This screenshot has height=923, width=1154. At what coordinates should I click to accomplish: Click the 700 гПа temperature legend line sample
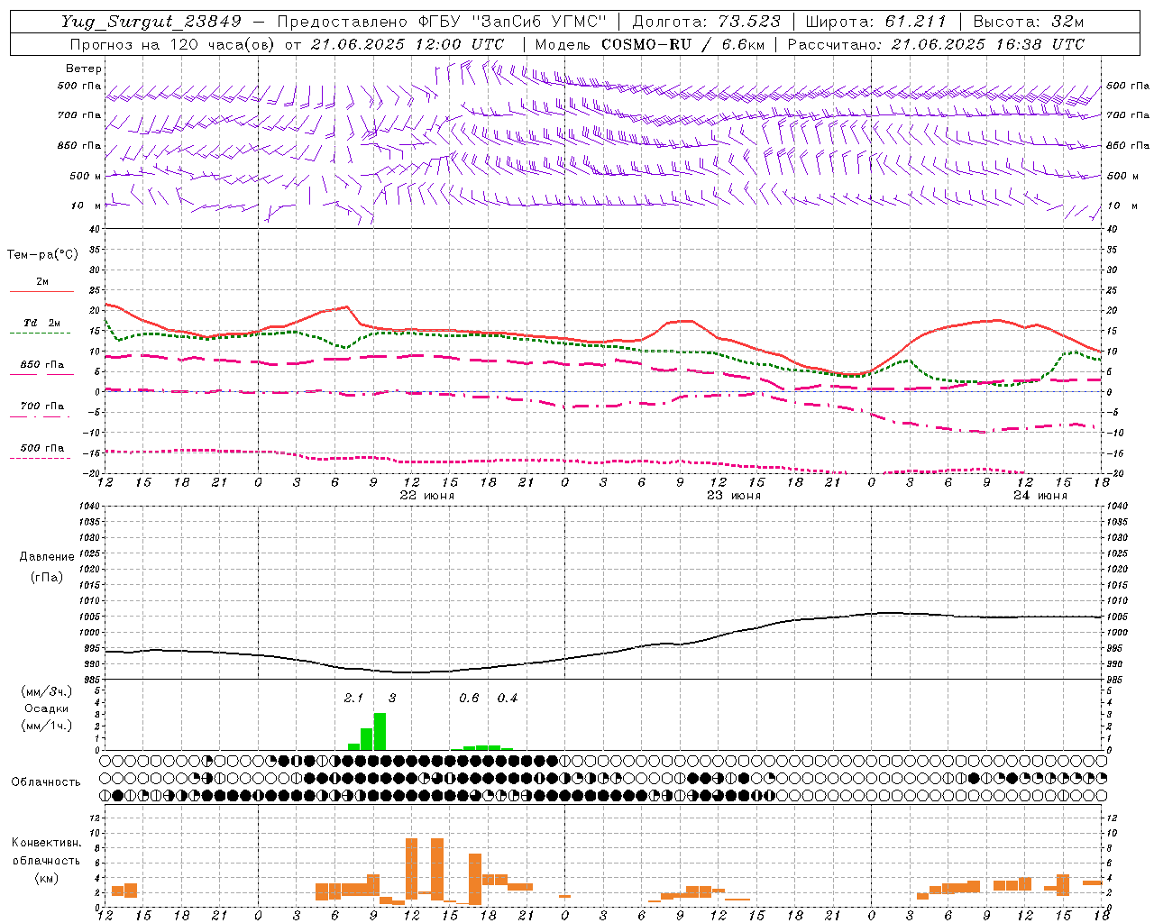click(x=41, y=417)
